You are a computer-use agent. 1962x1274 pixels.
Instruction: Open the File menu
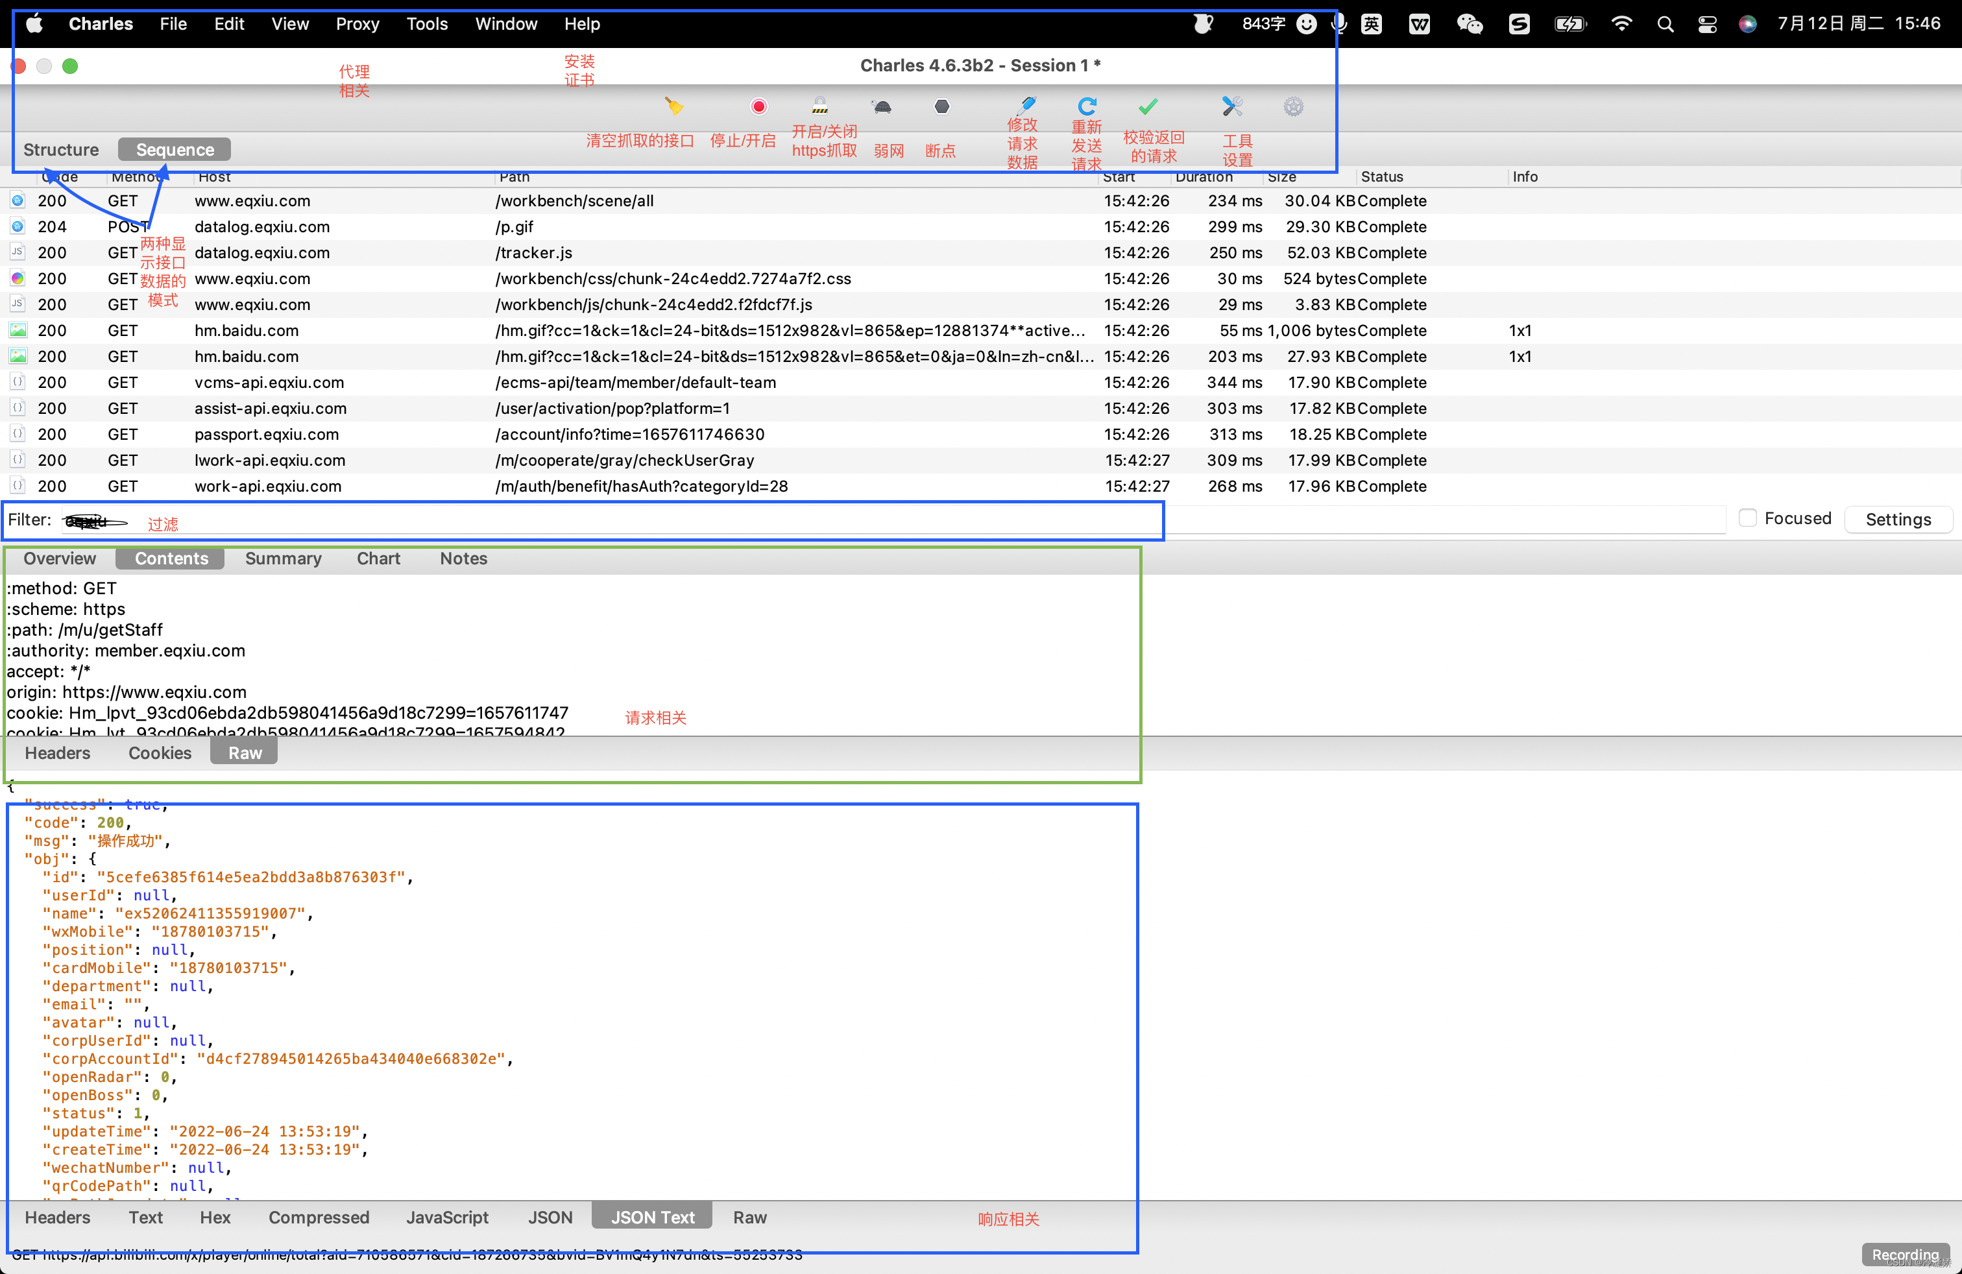[x=173, y=24]
